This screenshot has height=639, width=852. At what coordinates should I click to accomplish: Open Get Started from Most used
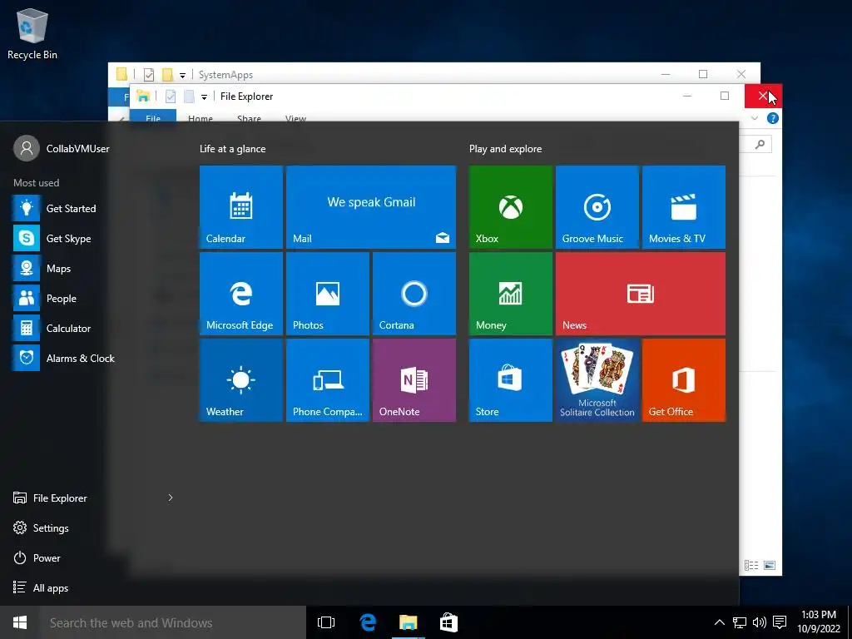tap(92, 209)
